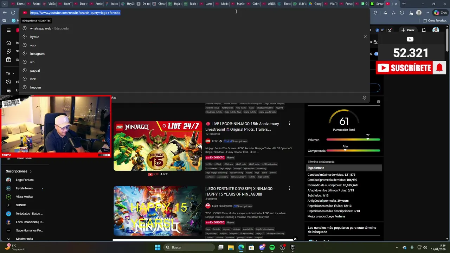Open the HAPPY 15 YEARS NINJAGO thumbnail

click(x=158, y=211)
